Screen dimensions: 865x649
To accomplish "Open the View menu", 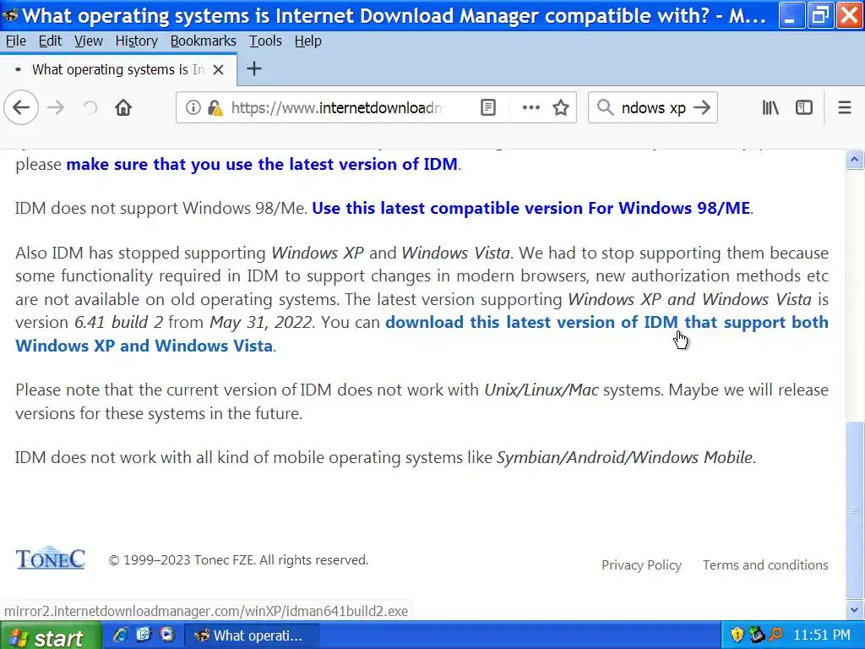I will pyautogui.click(x=88, y=41).
